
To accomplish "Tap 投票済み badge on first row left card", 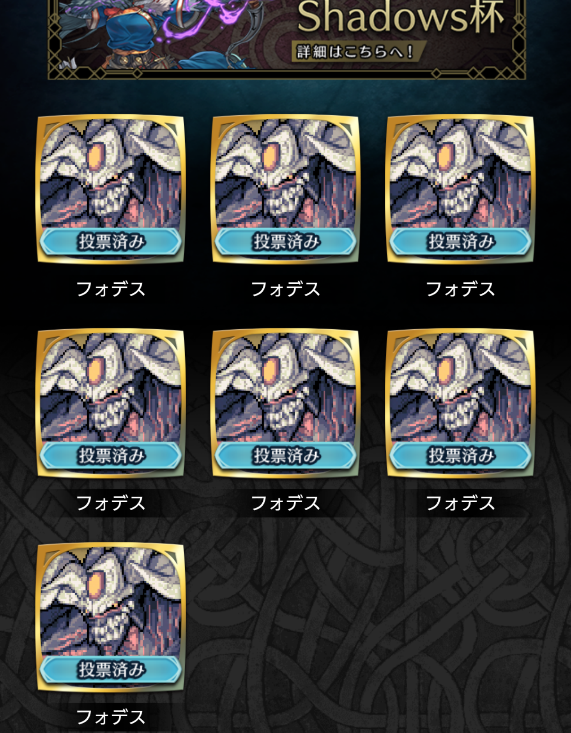I will click(x=111, y=241).
